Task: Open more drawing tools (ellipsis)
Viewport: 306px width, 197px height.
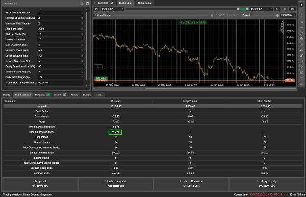Action: (x=301, y=84)
